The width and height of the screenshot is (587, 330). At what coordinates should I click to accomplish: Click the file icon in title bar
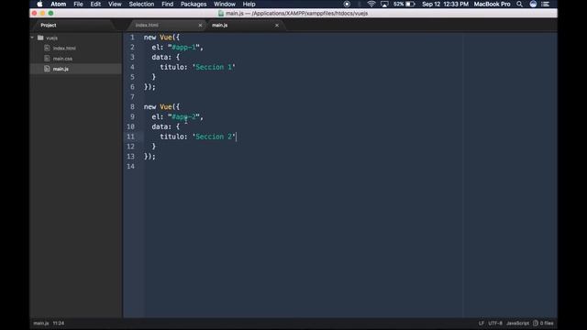(221, 14)
